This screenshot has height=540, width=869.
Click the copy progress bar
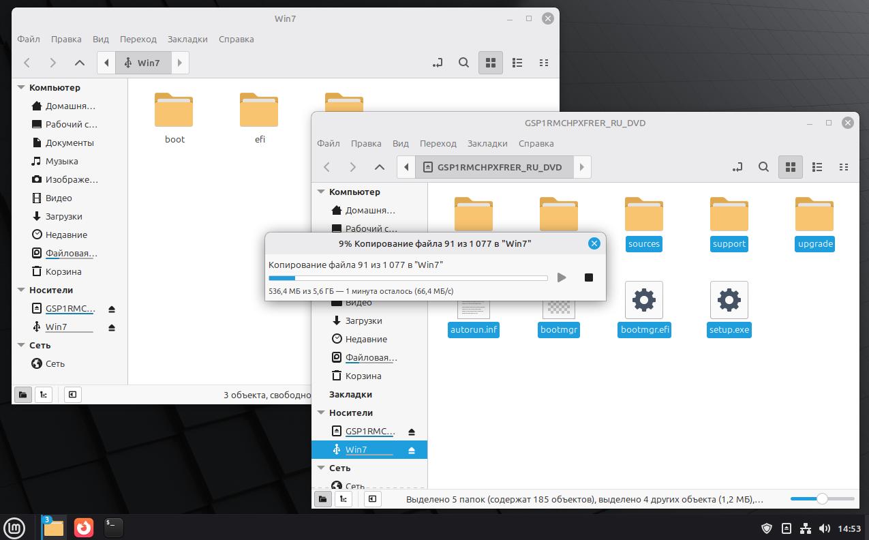[x=408, y=278]
